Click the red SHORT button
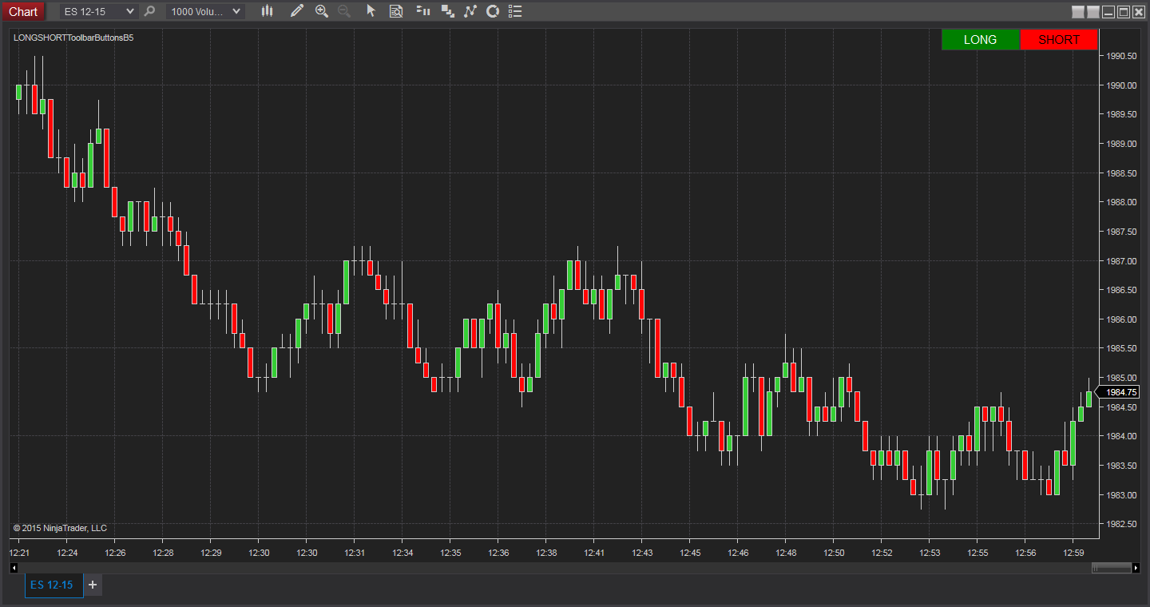 pyautogui.click(x=1059, y=39)
